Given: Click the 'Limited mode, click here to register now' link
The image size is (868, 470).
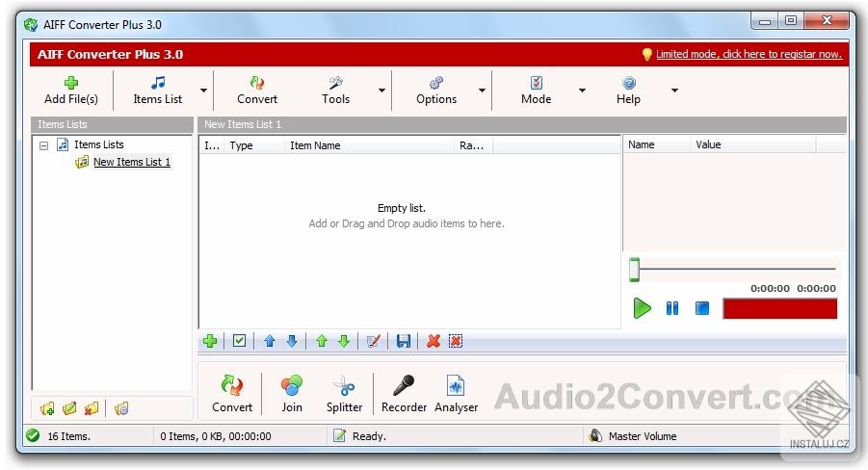Looking at the screenshot, I should [x=749, y=54].
